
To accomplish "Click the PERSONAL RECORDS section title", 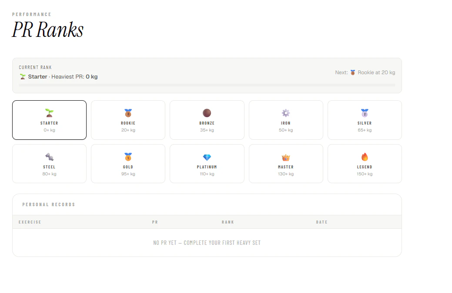I will 49,205.
